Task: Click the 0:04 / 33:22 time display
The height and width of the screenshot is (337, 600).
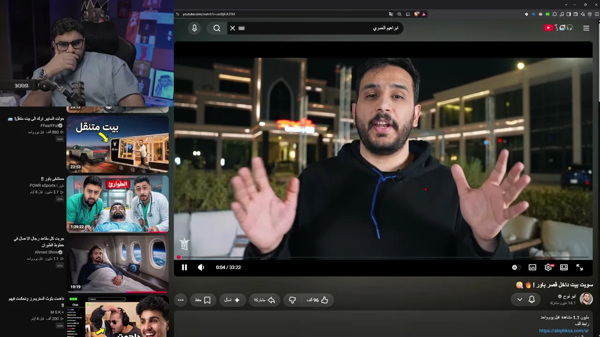Action: (x=228, y=267)
